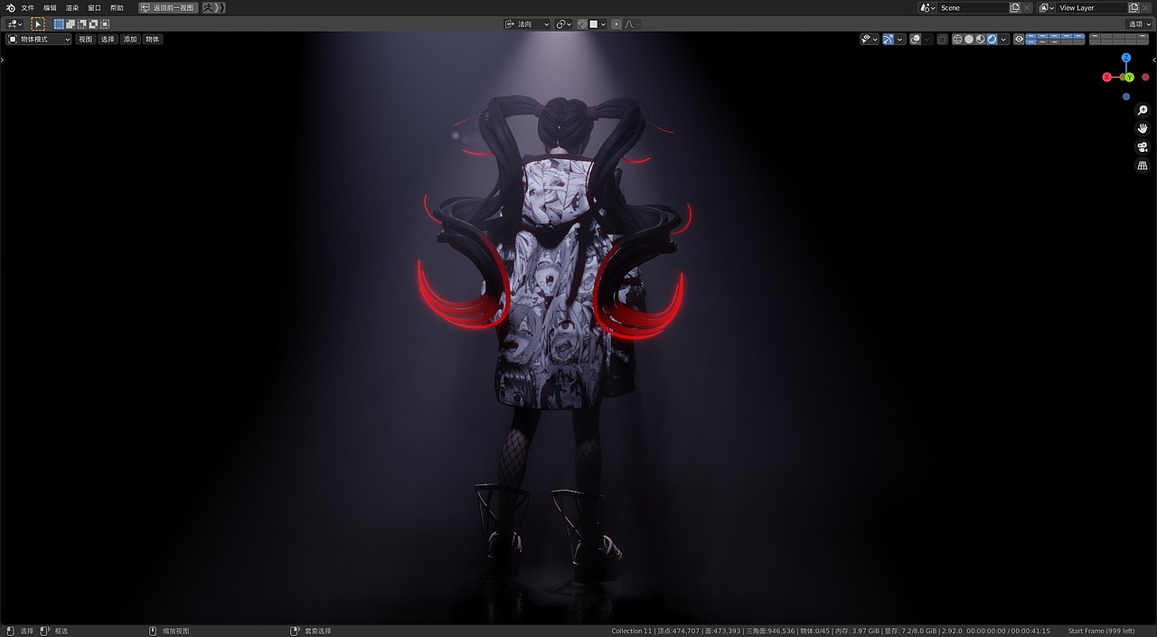Image resolution: width=1157 pixels, height=637 pixels.
Task: Click the 框选 status bar hint
Action: [x=61, y=631]
